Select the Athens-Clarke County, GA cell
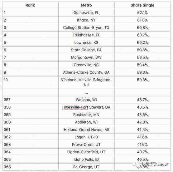Screen dimensions: 173x172 click(x=86, y=72)
